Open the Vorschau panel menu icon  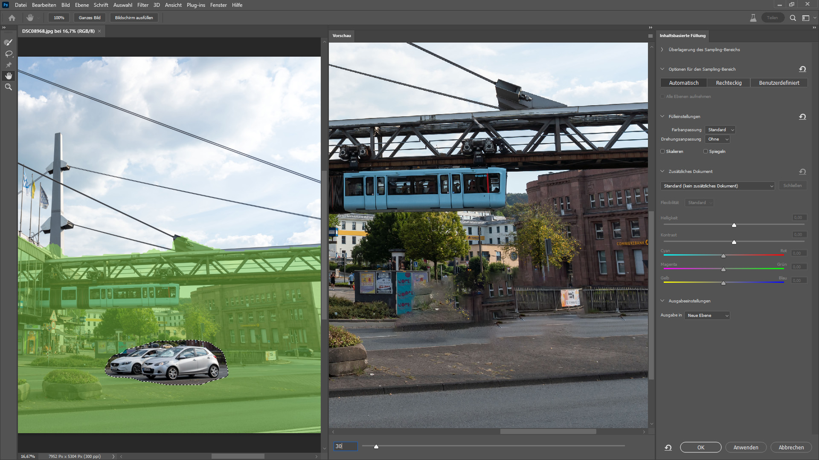[650, 36]
